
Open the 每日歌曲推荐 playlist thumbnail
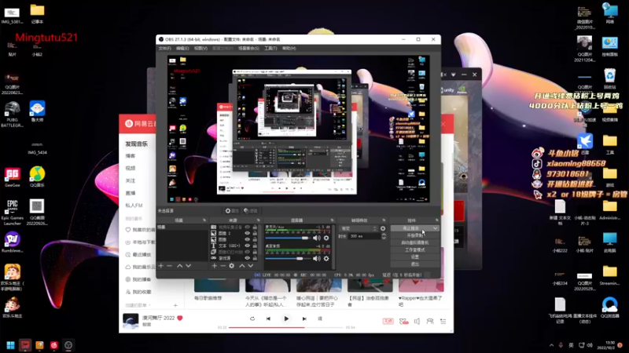coord(217,286)
